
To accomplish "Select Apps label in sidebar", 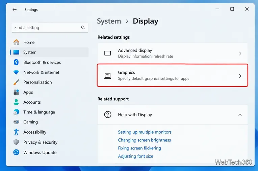I will tap(28, 92).
